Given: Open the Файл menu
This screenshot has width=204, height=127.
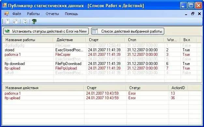Looking at the screenshot, I should click(x=17, y=14).
